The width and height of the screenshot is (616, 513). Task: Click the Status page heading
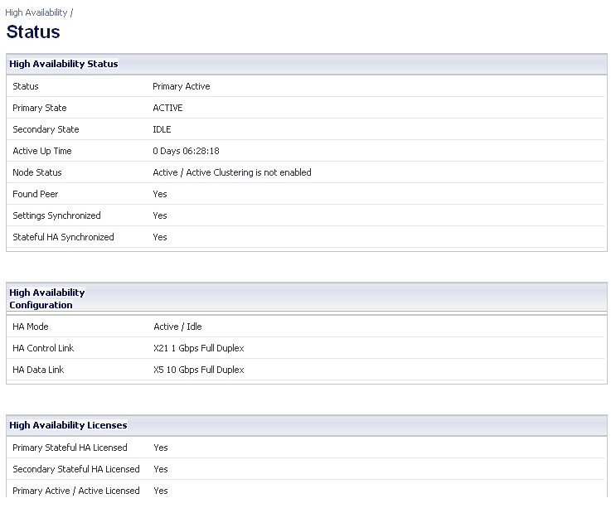33,31
